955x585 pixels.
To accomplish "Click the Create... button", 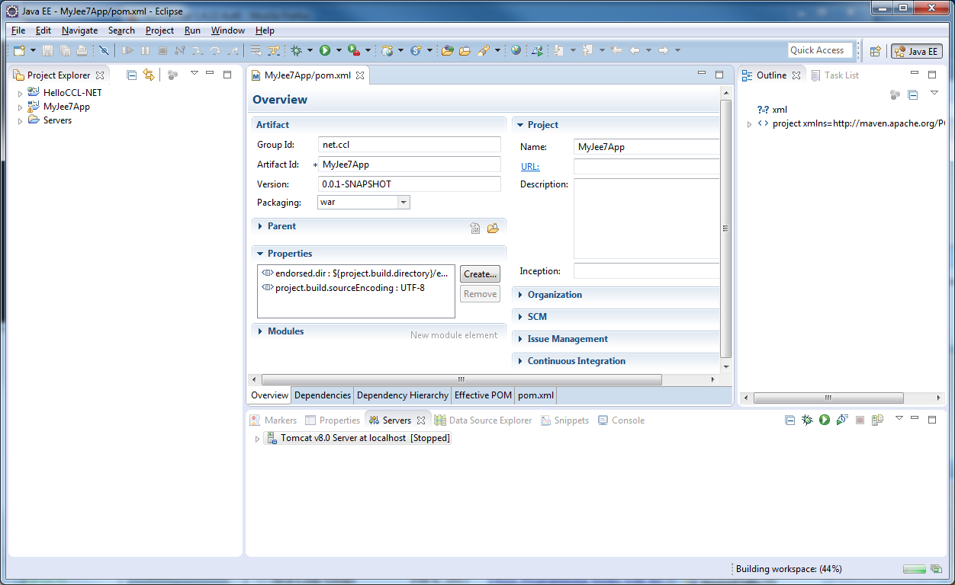I will tap(480, 274).
